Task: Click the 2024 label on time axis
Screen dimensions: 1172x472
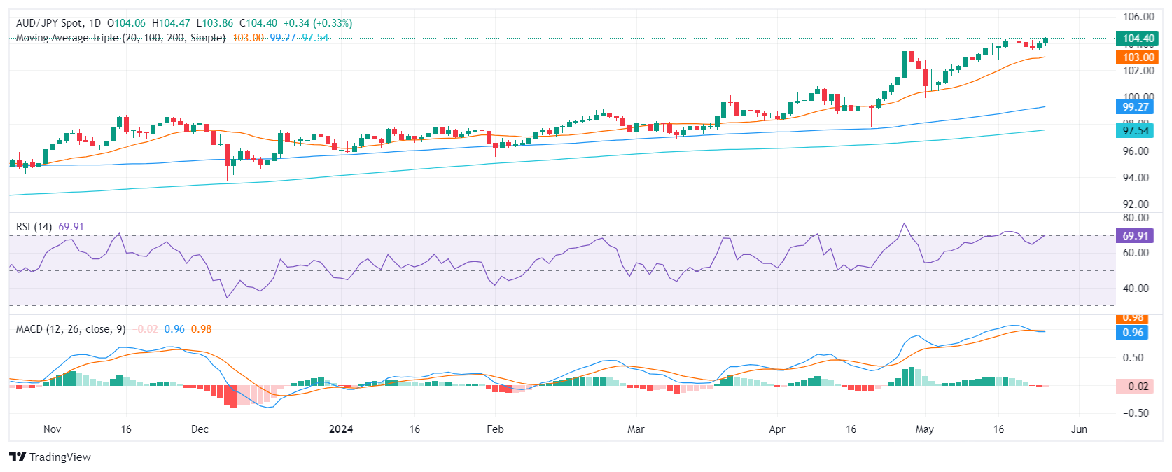Action: click(341, 429)
